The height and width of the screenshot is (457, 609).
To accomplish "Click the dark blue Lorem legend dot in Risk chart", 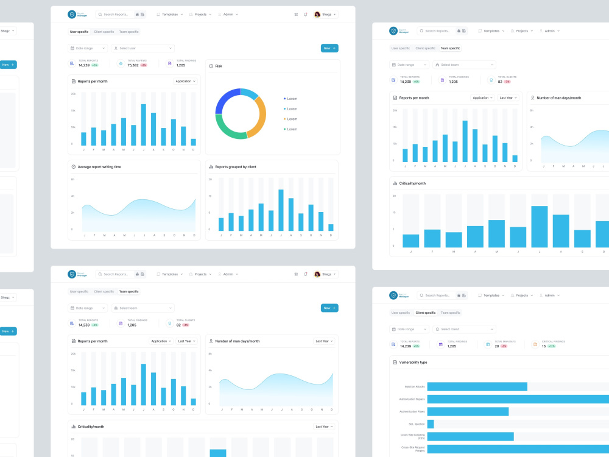I will (284, 99).
